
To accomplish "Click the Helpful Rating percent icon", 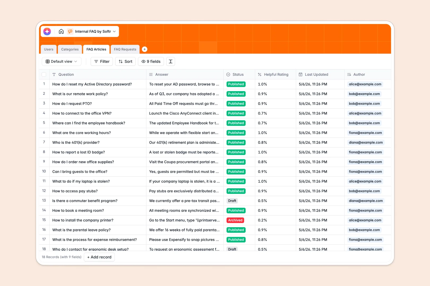I will click(x=260, y=75).
